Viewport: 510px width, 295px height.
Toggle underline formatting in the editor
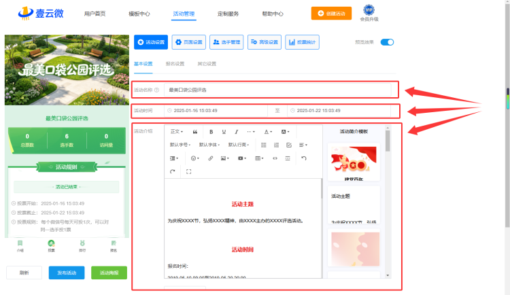pos(224,132)
